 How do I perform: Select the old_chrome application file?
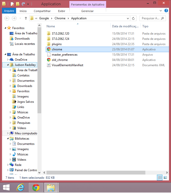tap(60, 60)
